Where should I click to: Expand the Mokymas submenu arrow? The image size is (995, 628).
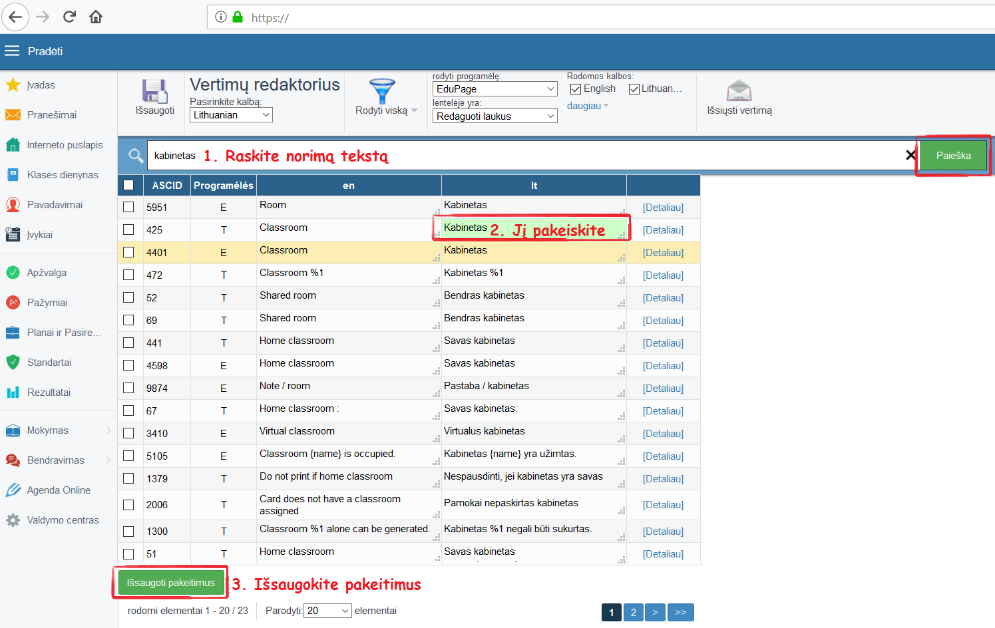(x=108, y=430)
